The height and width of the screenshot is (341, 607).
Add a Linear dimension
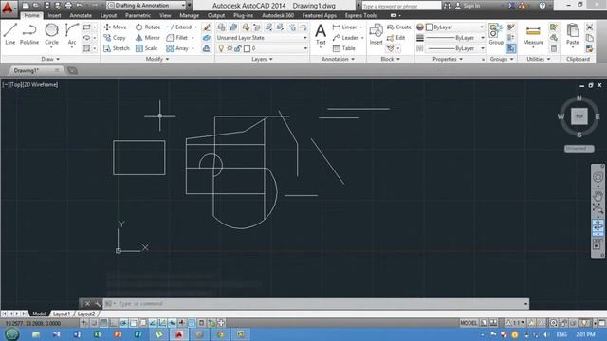pos(344,27)
